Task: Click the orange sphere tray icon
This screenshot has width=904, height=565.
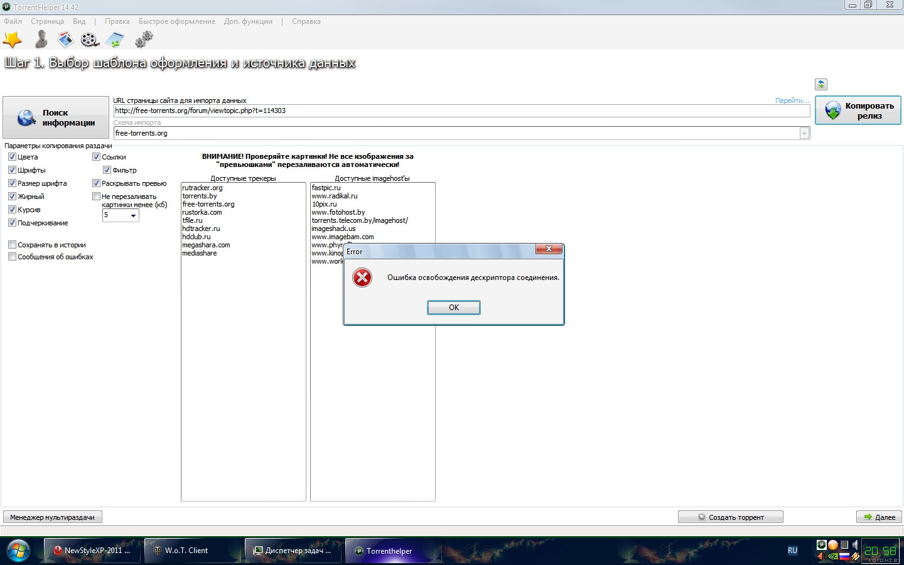Action: [833, 545]
